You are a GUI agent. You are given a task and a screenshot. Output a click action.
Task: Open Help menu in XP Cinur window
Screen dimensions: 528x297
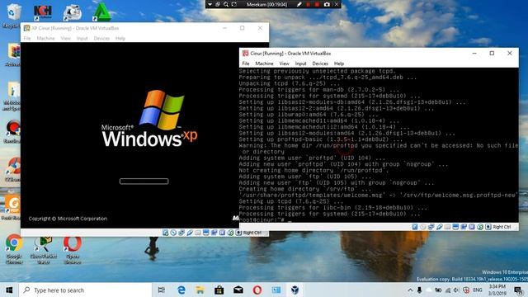point(120,39)
